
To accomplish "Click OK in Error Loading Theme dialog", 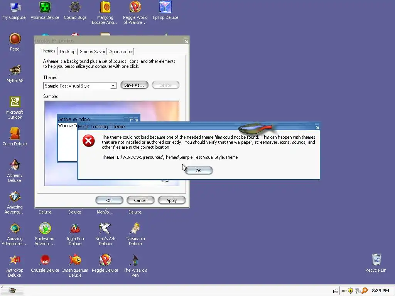I will pyautogui.click(x=199, y=171).
